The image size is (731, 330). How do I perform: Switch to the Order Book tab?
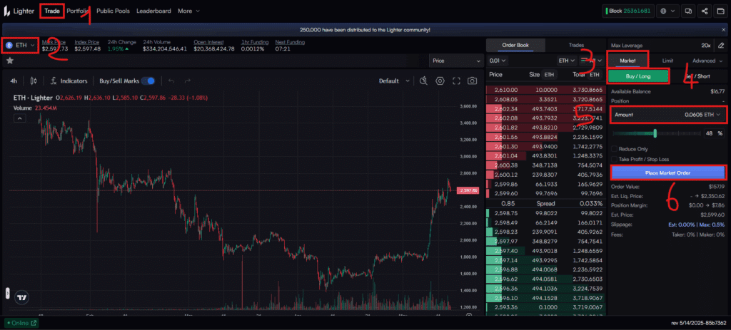515,45
